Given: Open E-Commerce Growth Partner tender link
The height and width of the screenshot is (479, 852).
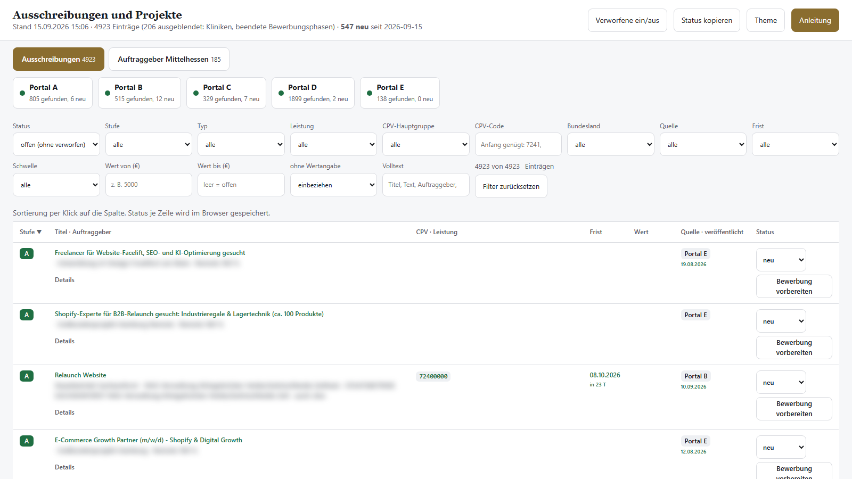Looking at the screenshot, I should [x=149, y=440].
